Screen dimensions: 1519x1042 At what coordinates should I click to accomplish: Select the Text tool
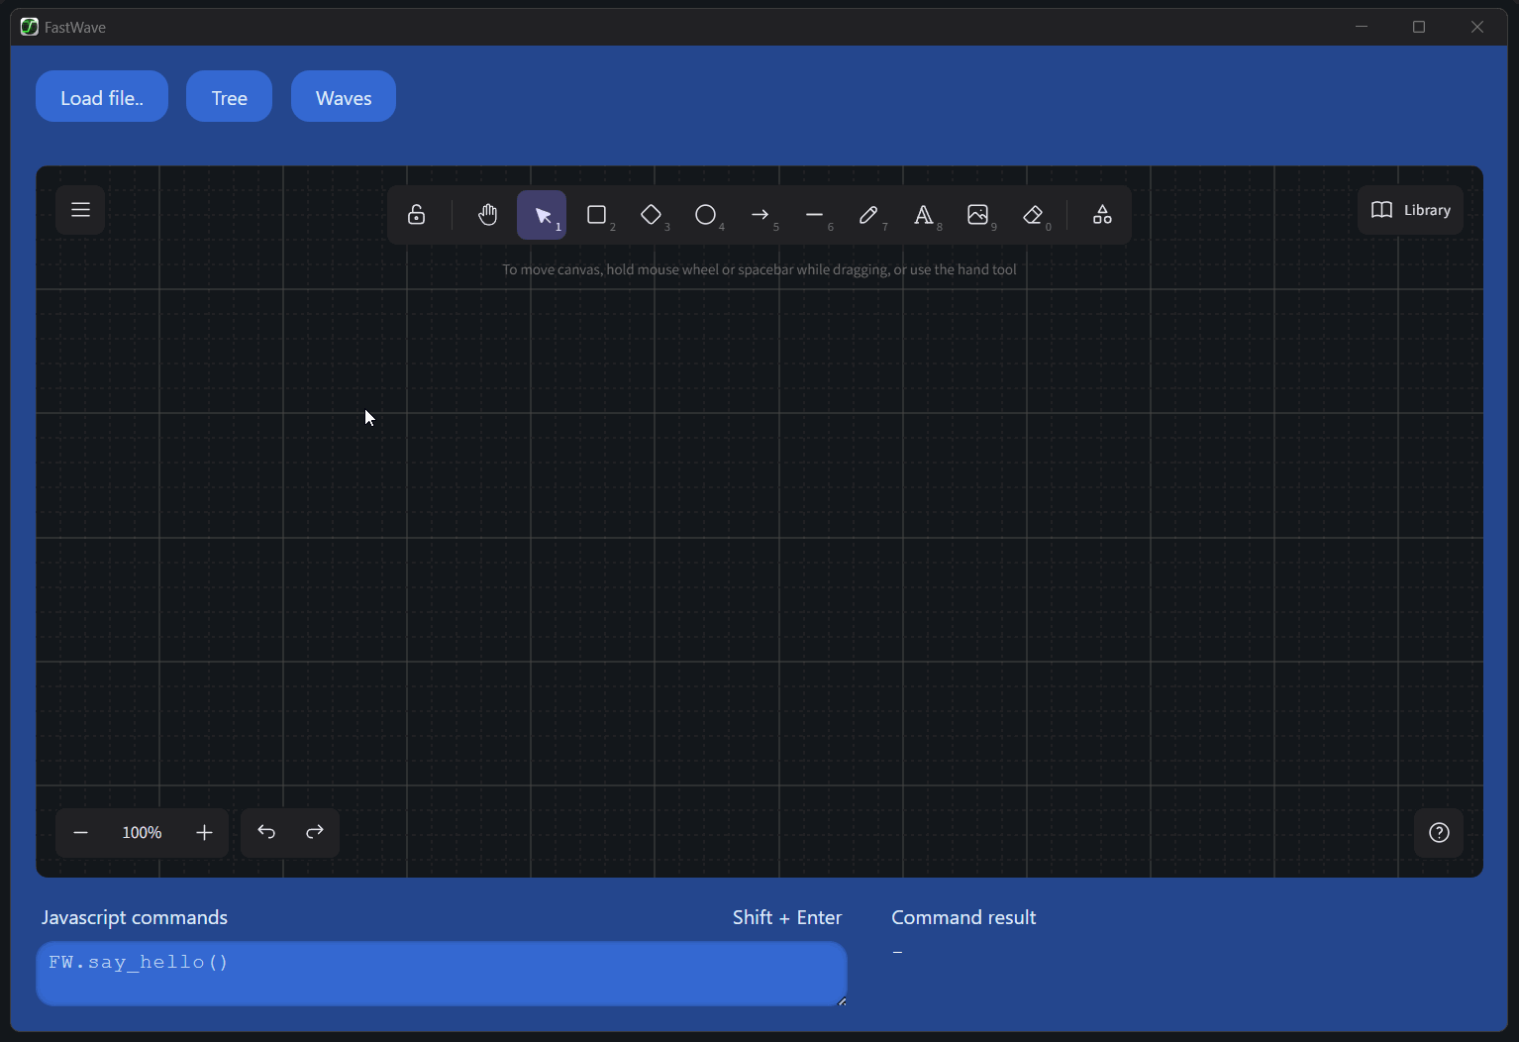pos(923,215)
